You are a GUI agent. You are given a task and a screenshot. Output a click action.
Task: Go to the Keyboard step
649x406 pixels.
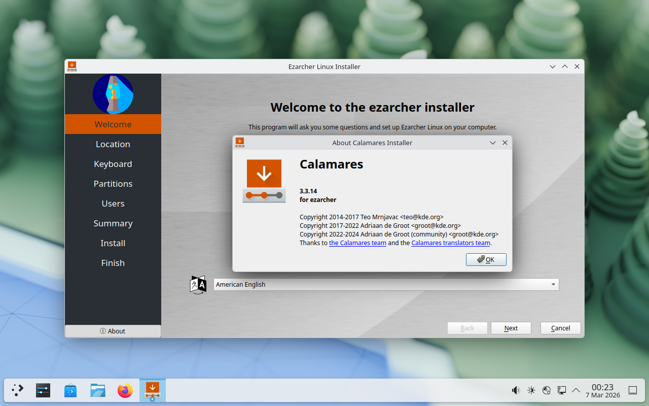pyautogui.click(x=113, y=164)
